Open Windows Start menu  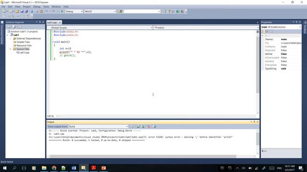5,168
